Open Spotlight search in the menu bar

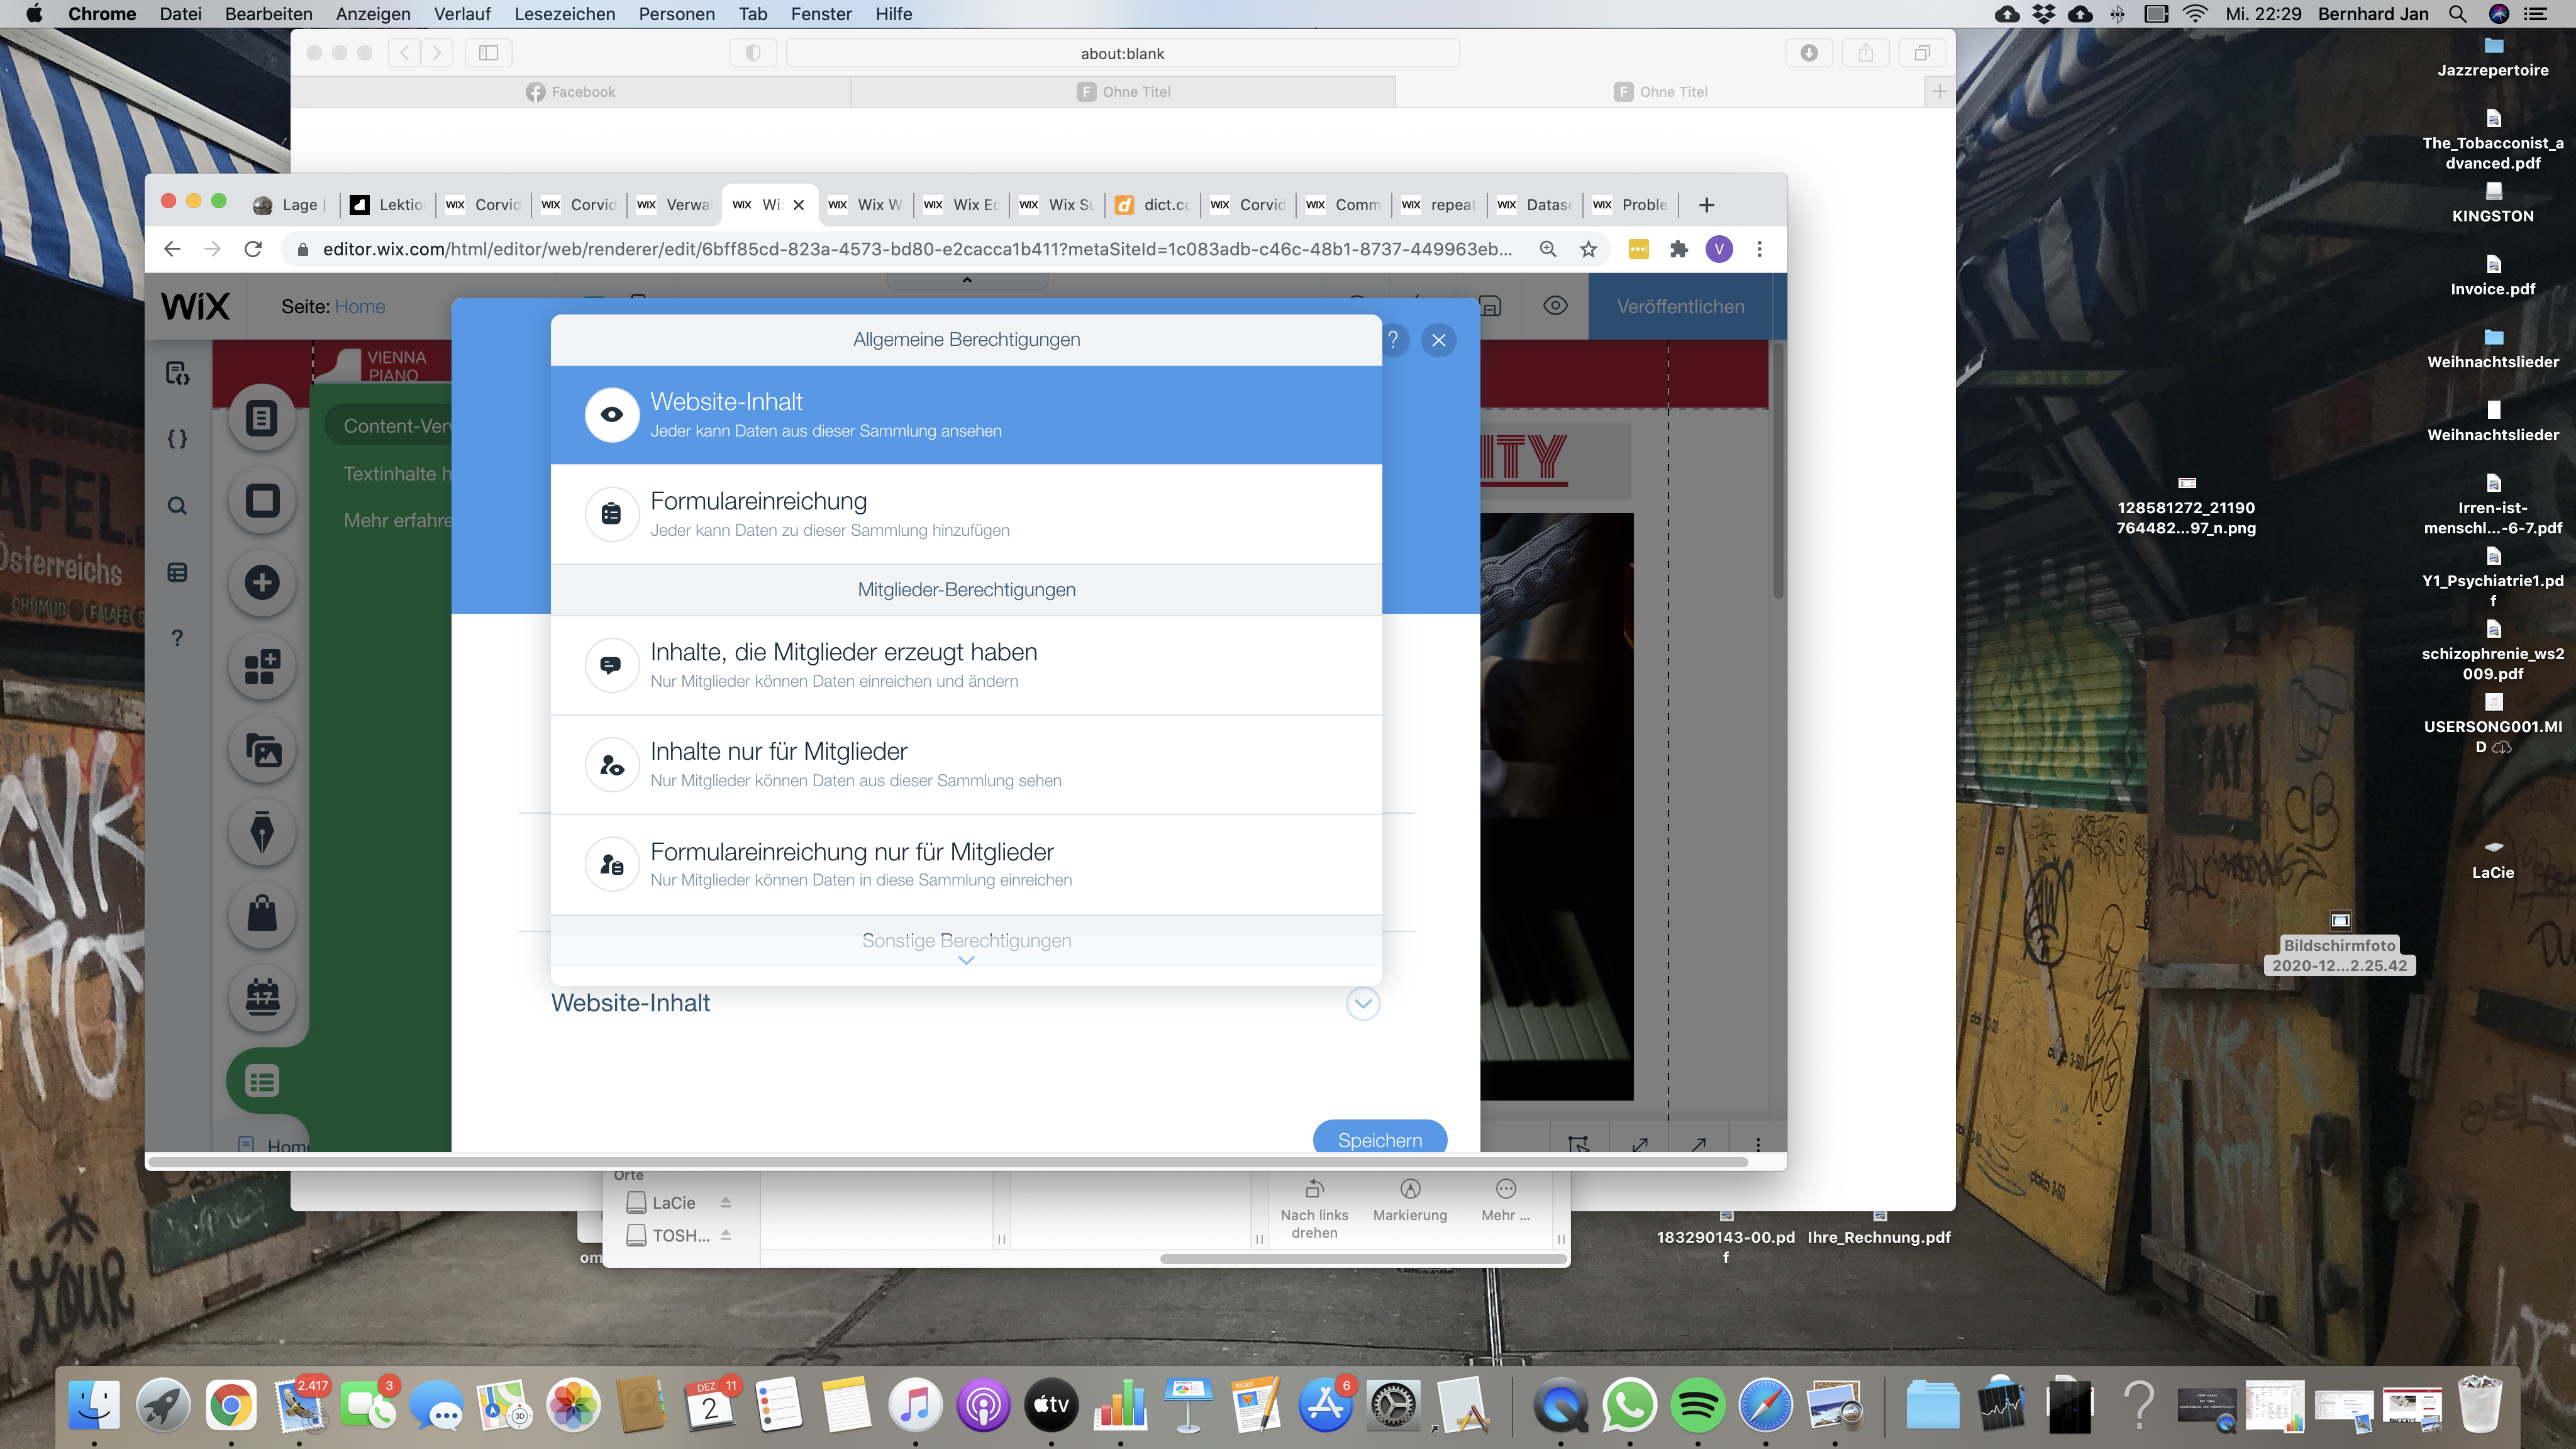[x=2457, y=14]
